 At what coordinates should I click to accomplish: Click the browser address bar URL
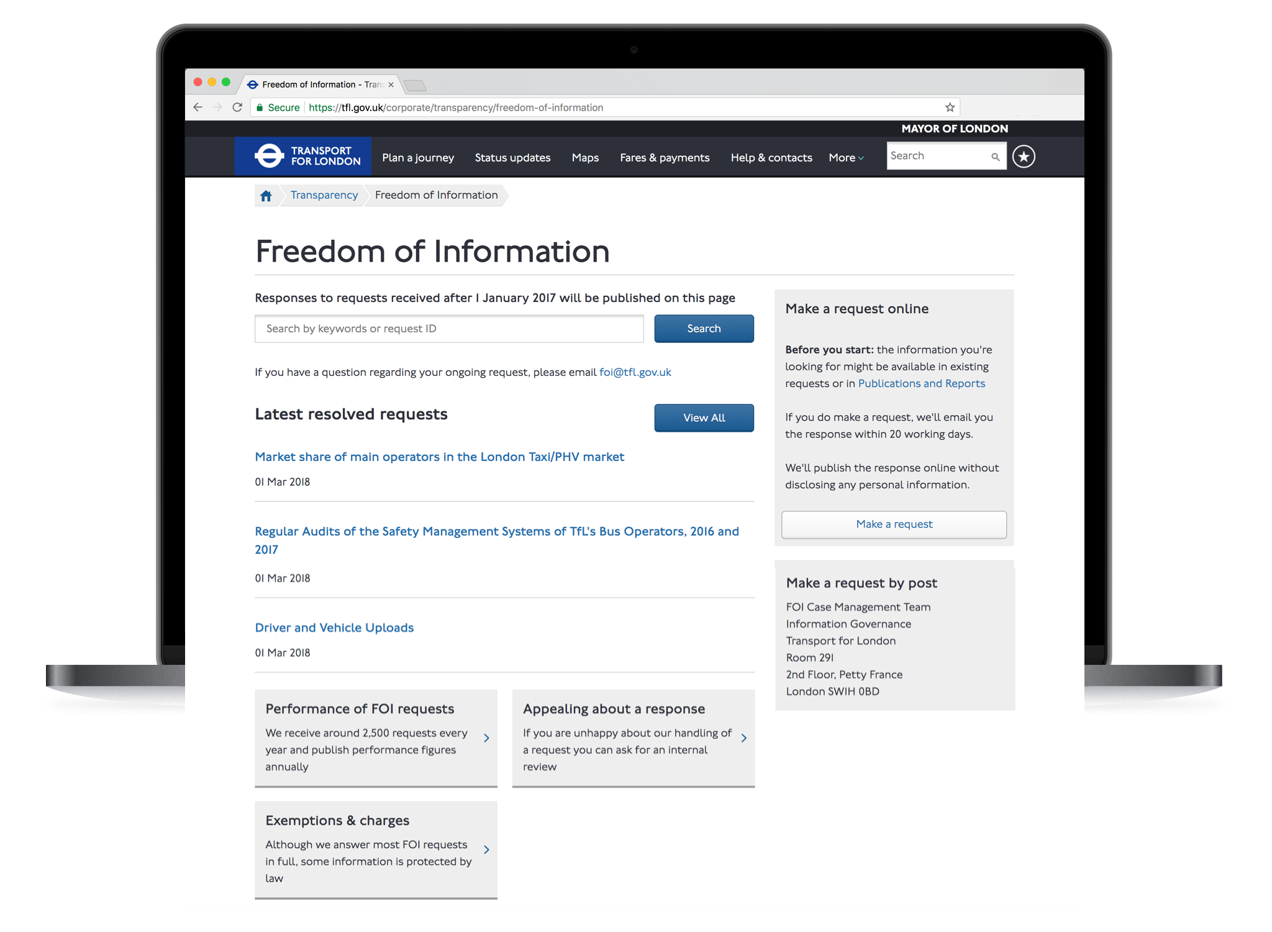click(x=456, y=107)
